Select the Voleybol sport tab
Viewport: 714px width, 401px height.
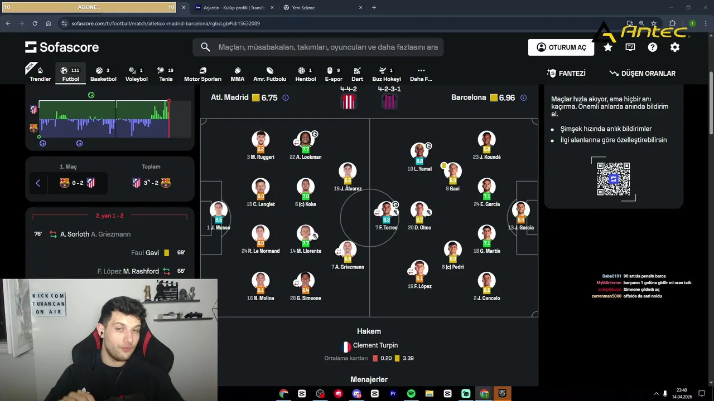(x=136, y=74)
